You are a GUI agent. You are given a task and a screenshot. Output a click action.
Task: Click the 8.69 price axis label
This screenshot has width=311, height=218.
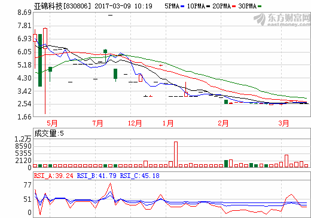25,13
